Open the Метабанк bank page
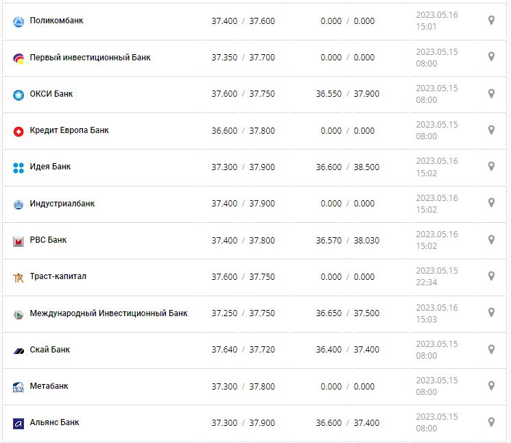 (49, 386)
